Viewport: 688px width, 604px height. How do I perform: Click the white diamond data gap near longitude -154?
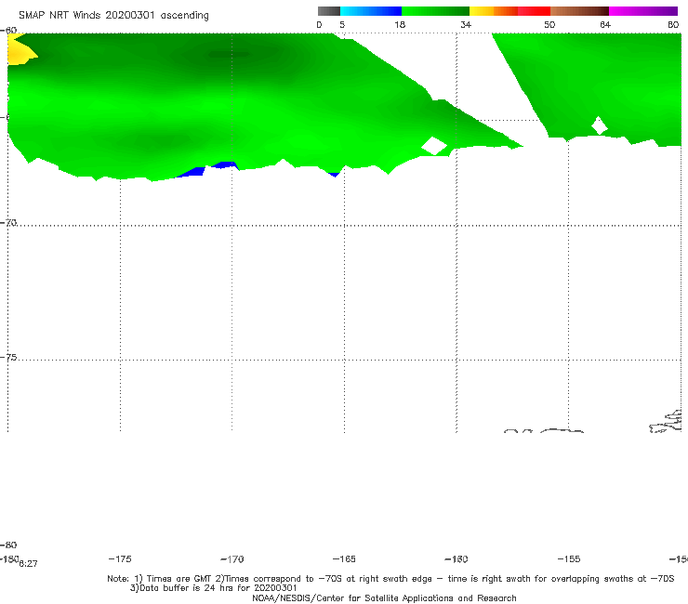(x=600, y=126)
